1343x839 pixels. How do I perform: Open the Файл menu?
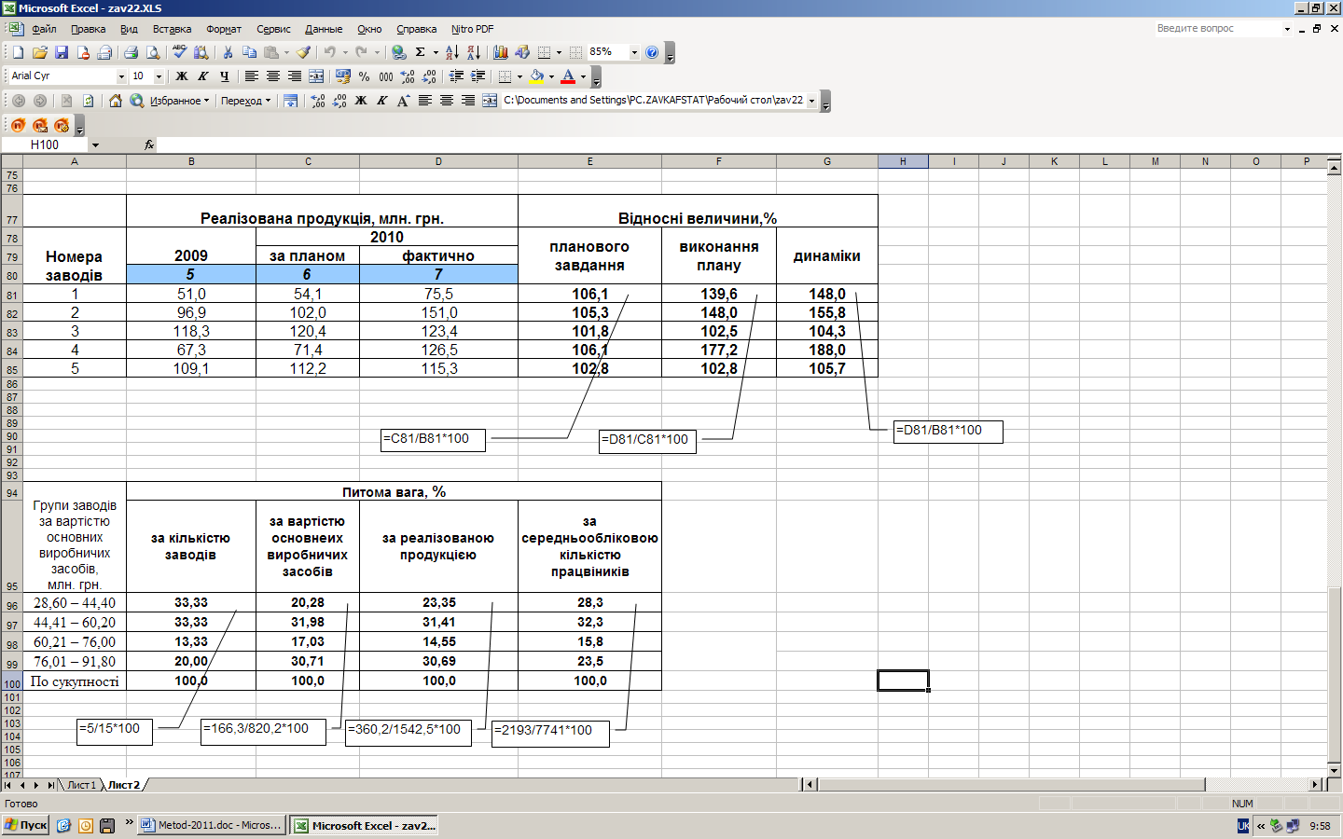point(44,29)
